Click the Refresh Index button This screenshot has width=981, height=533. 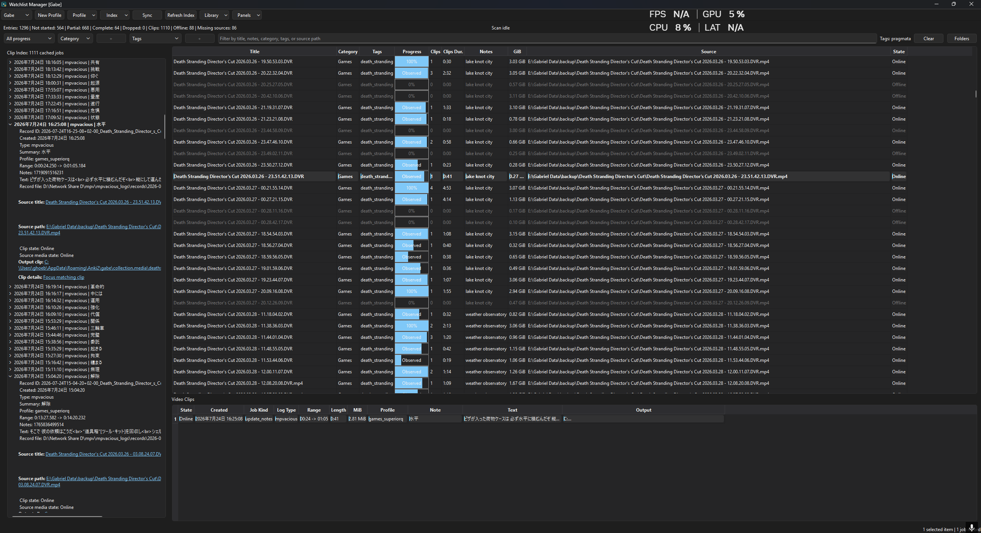click(181, 15)
